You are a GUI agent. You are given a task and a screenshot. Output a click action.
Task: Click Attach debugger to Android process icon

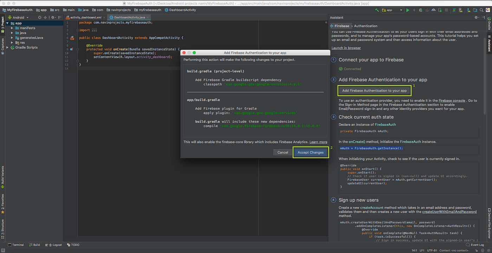click(x=440, y=10)
